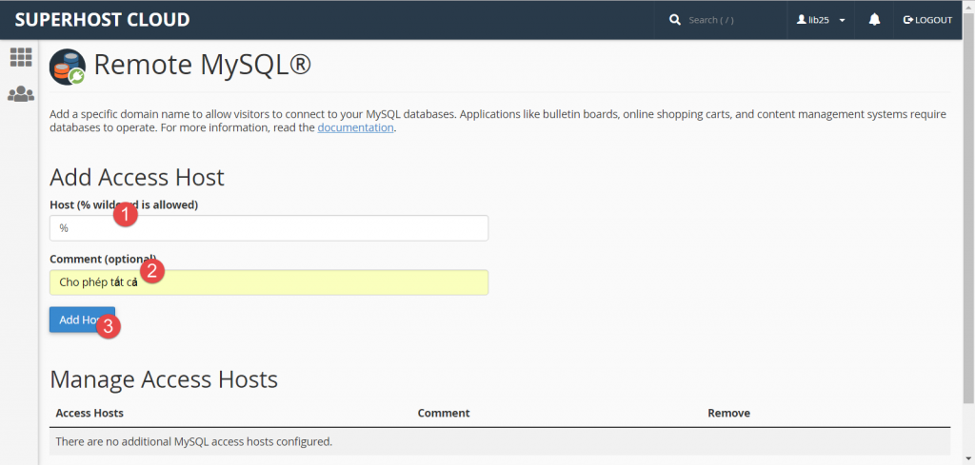Open the documentation link
This screenshot has height=465, width=975.
pyautogui.click(x=355, y=127)
